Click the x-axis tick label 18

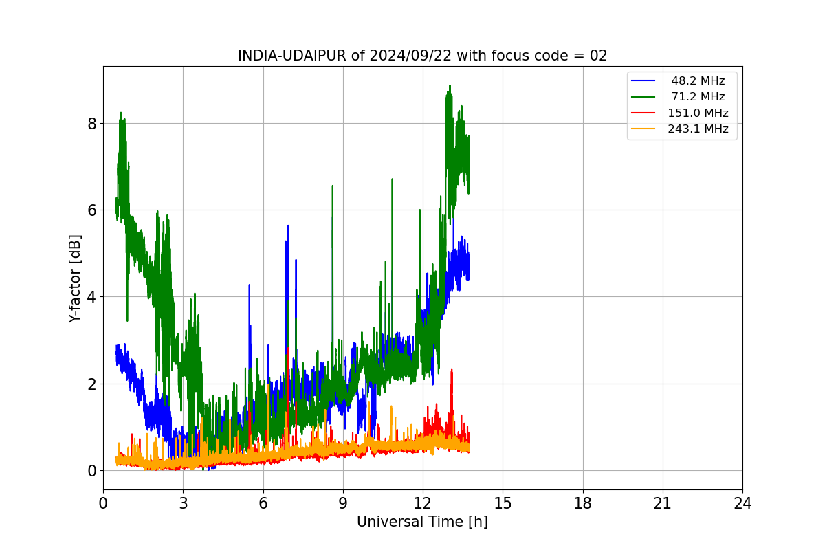(x=582, y=503)
